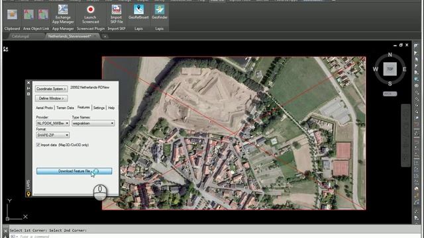Click the W compass direction on ViewCube
This screenshot has width=424, height=238.
click(x=376, y=69)
